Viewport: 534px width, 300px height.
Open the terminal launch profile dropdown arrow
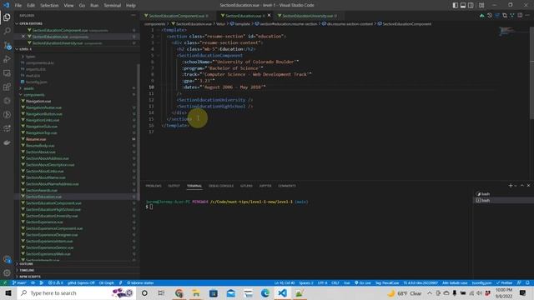click(516, 185)
